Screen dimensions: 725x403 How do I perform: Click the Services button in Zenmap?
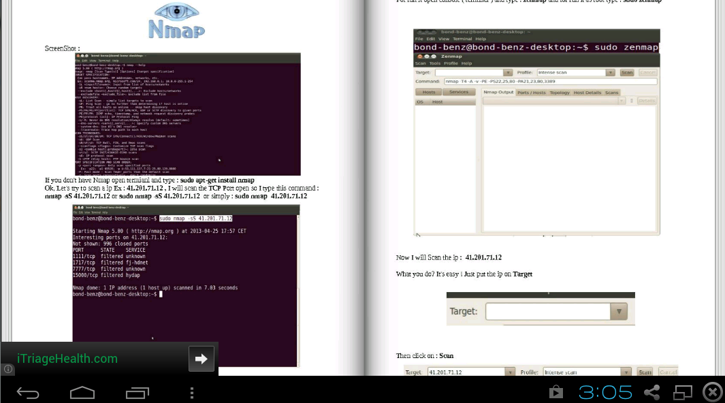459,92
